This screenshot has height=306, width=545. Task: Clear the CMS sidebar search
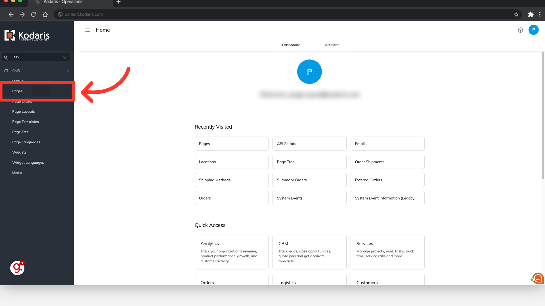[65, 58]
